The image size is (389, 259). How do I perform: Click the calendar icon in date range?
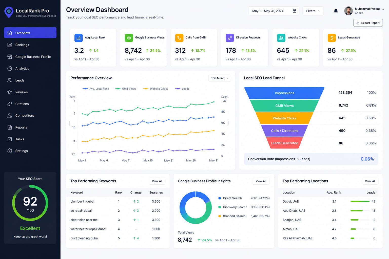pos(294,11)
